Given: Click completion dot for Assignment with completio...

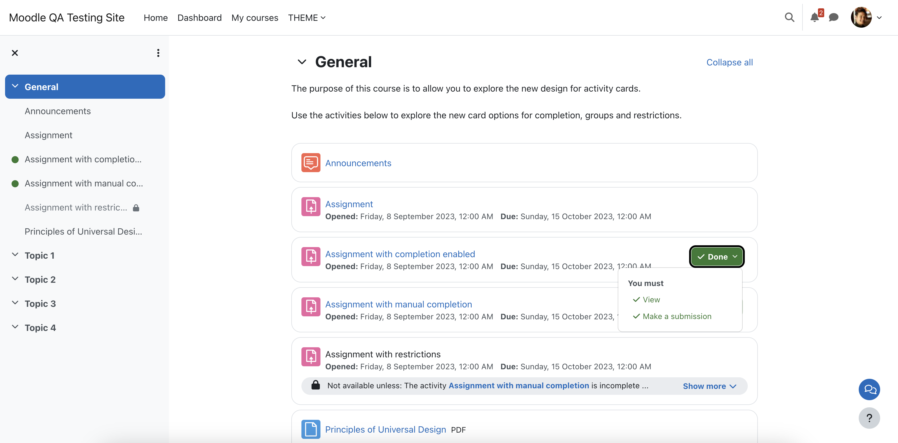Looking at the screenshot, I should tap(15, 159).
